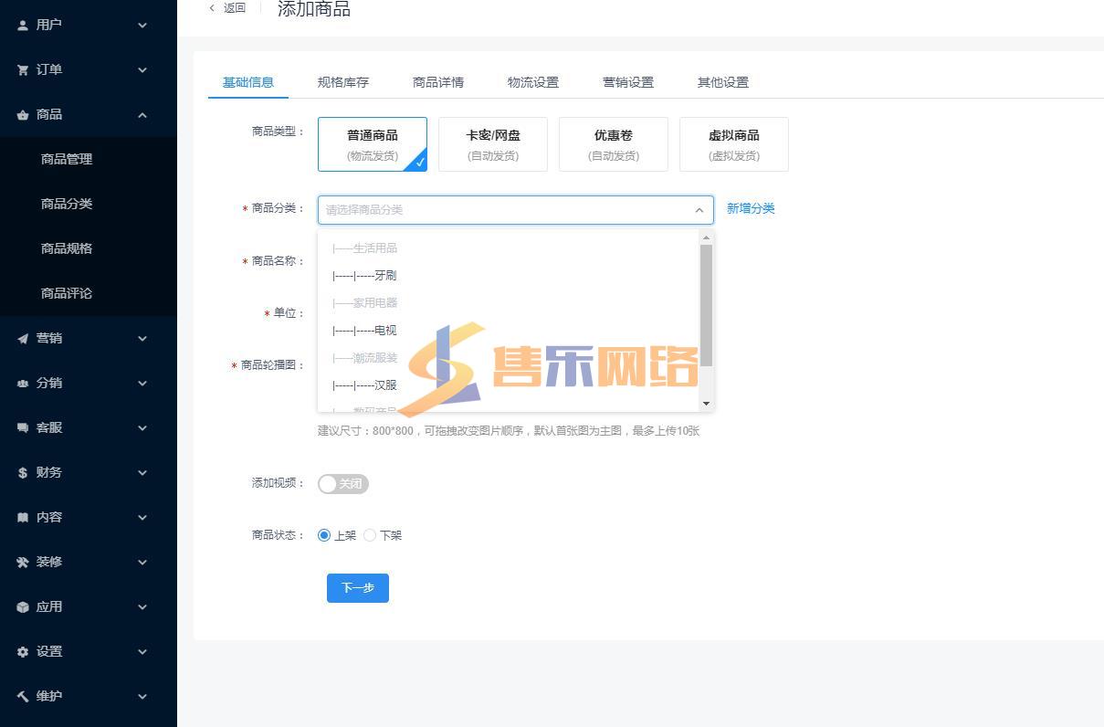The width and height of the screenshot is (1104, 727).
Task: Switch to the 物流设置 tab
Action: 533,82
